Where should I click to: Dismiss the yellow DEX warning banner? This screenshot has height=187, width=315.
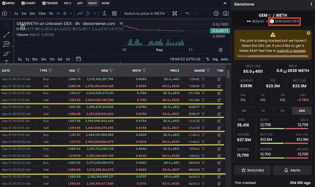309,33
